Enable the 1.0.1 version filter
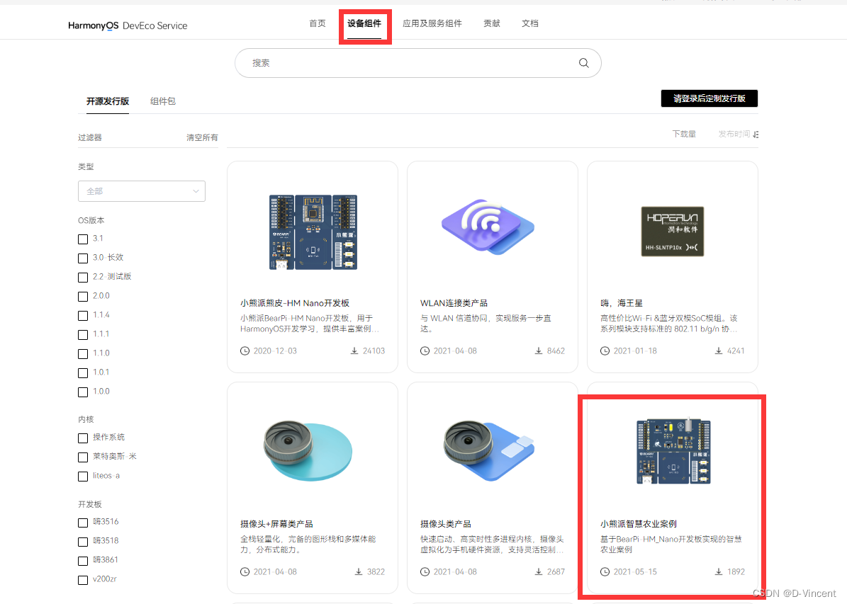The height and width of the screenshot is (604, 847). (x=83, y=373)
